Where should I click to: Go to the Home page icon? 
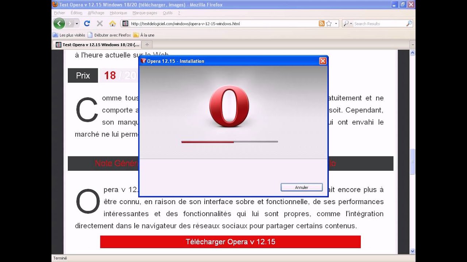[112, 24]
